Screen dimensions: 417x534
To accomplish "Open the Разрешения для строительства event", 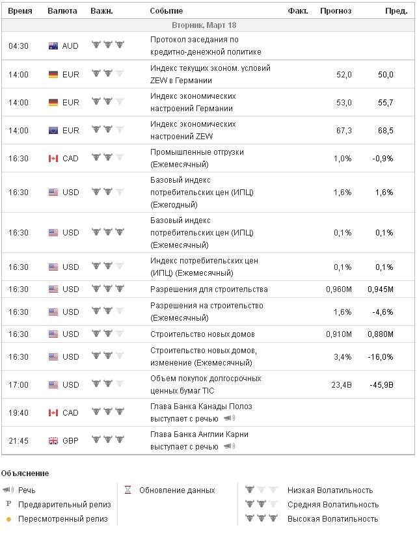I will coord(209,289).
